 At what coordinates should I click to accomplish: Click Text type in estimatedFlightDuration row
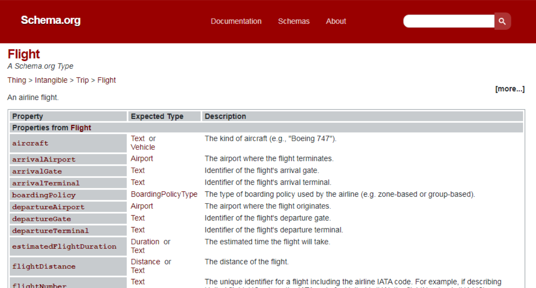[138, 250]
